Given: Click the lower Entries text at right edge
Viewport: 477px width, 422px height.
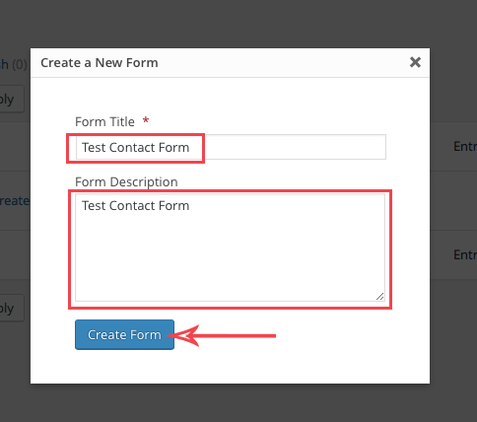Looking at the screenshot, I should (x=465, y=254).
